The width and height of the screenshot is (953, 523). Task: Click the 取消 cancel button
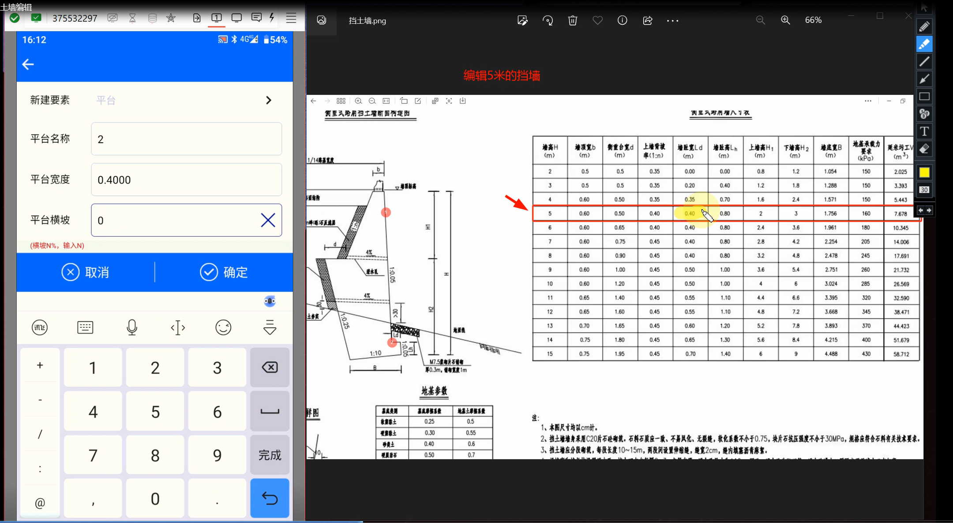coord(86,272)
